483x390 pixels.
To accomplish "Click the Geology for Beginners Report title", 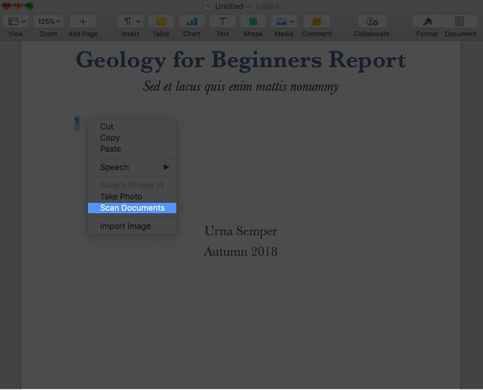I will 241,60.
